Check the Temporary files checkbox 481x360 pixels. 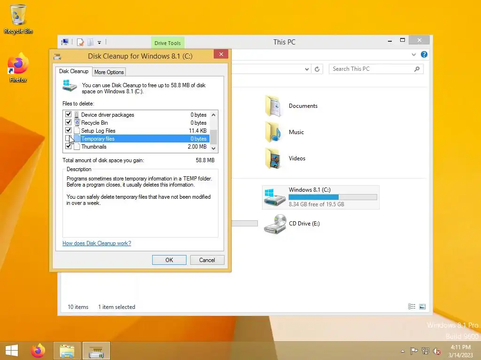(69, 138)
